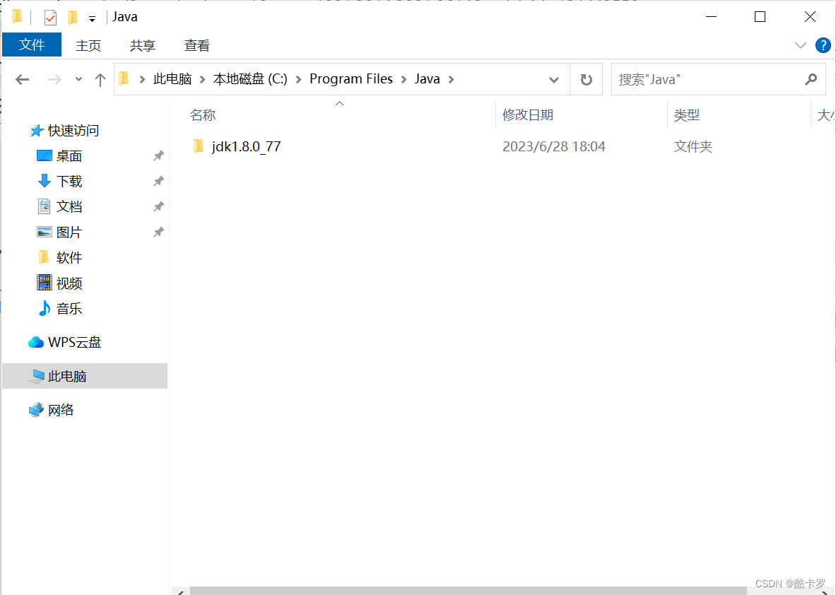Click 此电脑 in the breadcrumb path

(172, 79)
